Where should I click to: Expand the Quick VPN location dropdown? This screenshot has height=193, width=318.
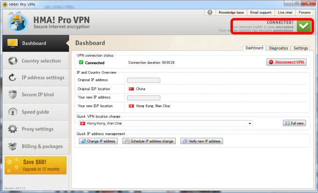(x=250, y=124)
